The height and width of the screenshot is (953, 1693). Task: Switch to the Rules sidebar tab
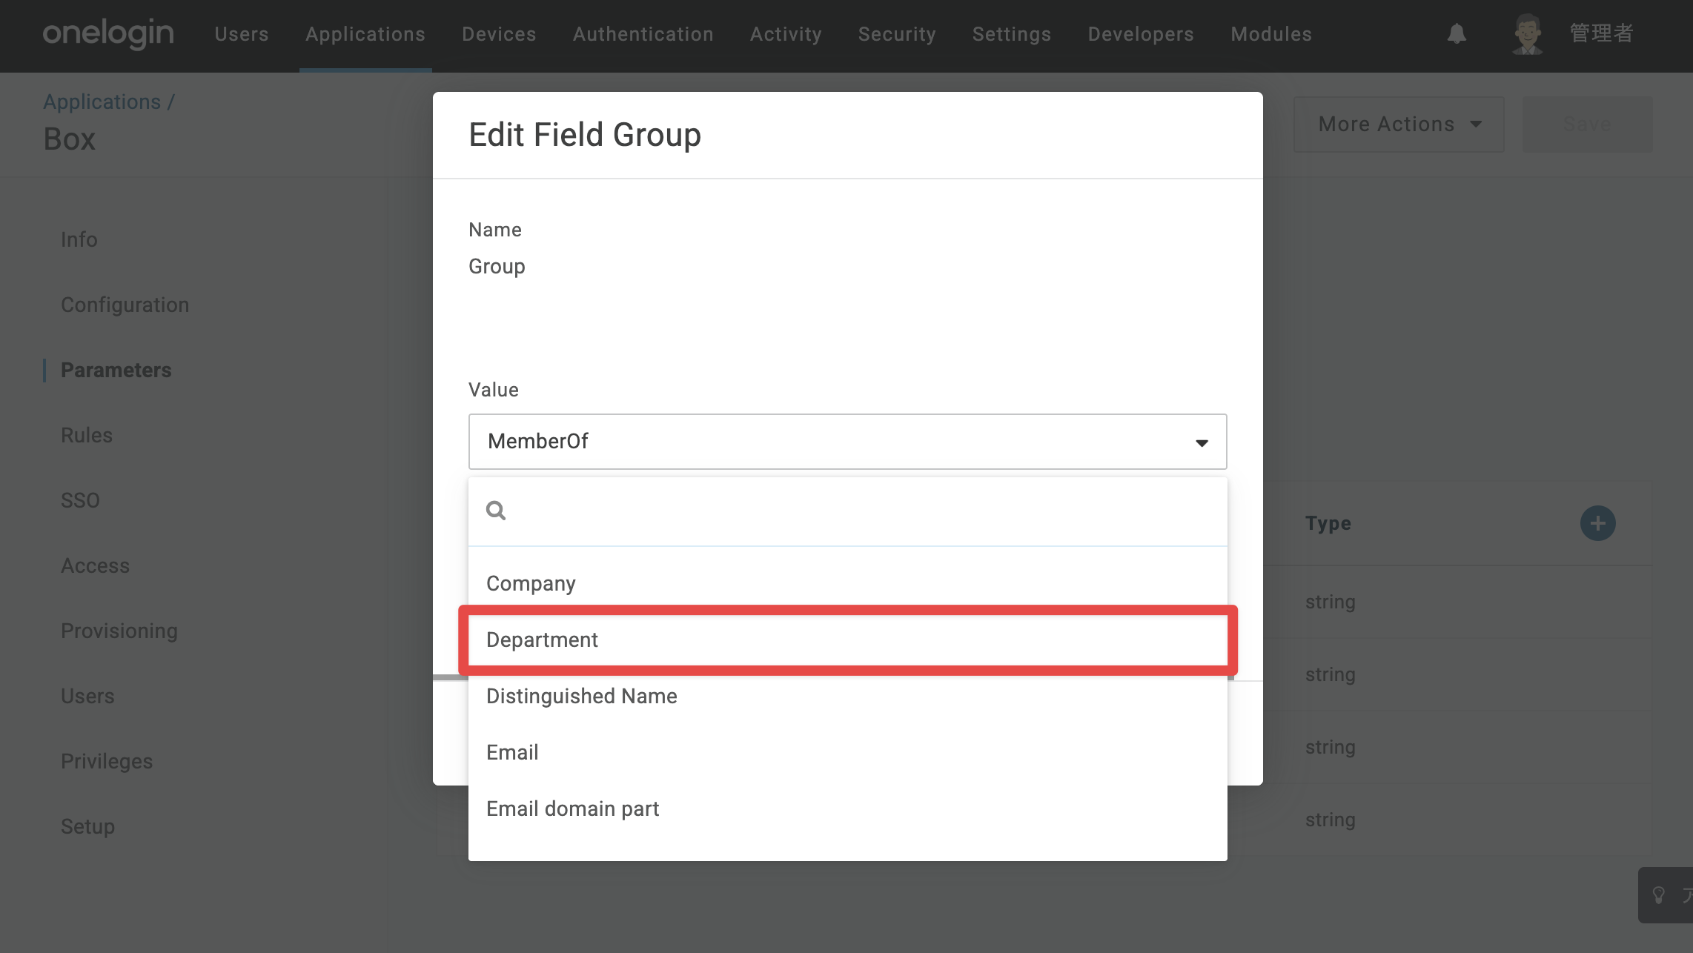(87, 435)
